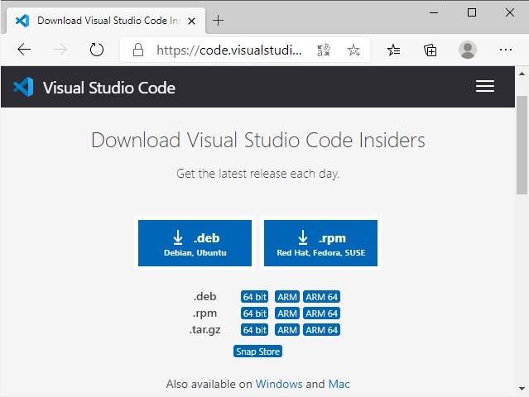Close the browser window

tap(510, 12)
